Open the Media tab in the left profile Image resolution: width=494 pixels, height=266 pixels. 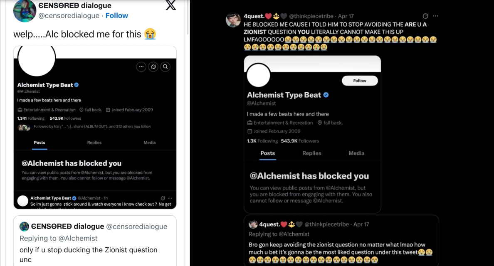point(150,143)
